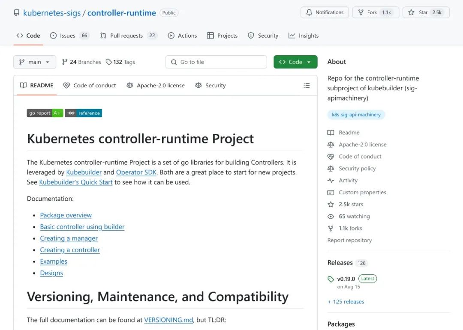Click the tag icon next to 132 Tags
463x330 pixels.
108,62
